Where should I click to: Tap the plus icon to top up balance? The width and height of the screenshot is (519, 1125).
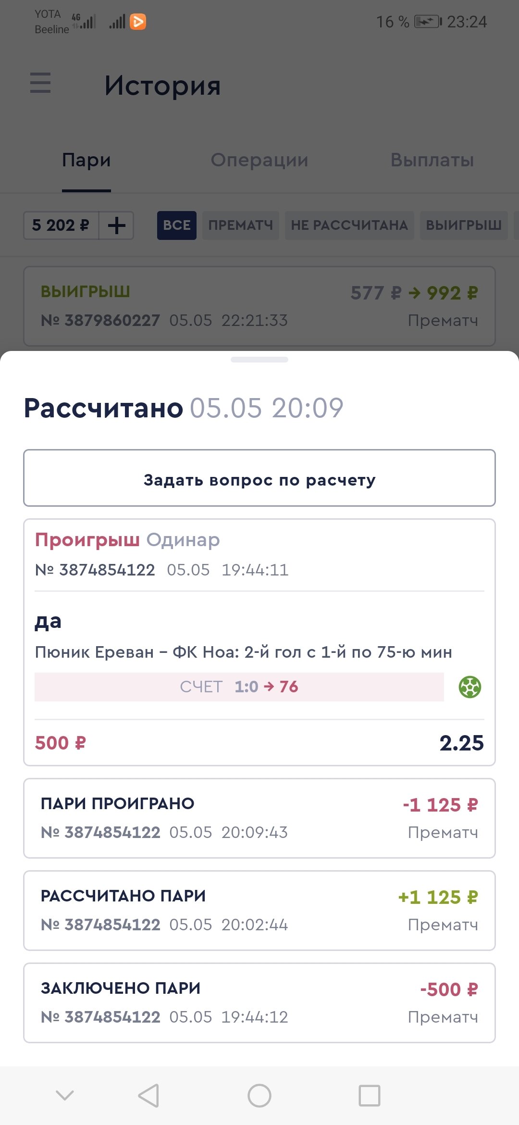(x=116, y=225)
